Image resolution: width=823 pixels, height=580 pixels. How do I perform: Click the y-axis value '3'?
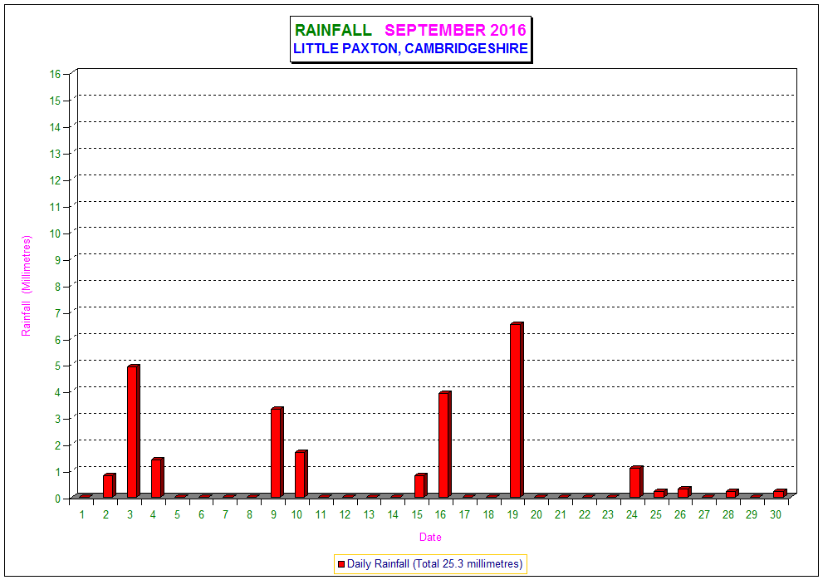coord(58,420)
